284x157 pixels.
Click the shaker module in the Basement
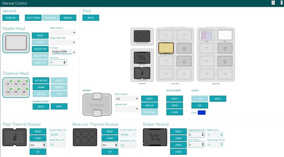[x=142, y=58]
